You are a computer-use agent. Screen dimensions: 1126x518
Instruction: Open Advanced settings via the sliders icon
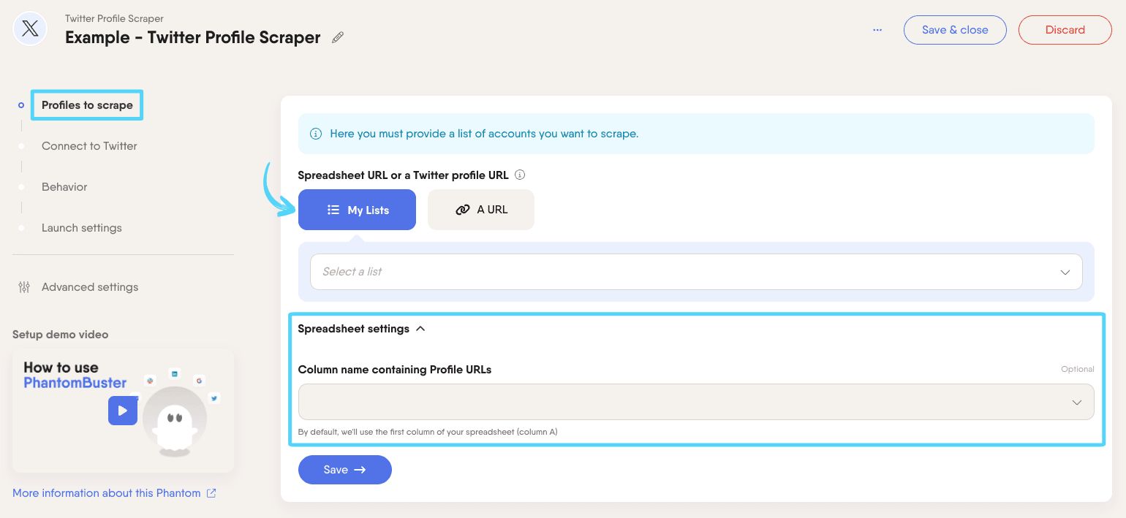24,287
